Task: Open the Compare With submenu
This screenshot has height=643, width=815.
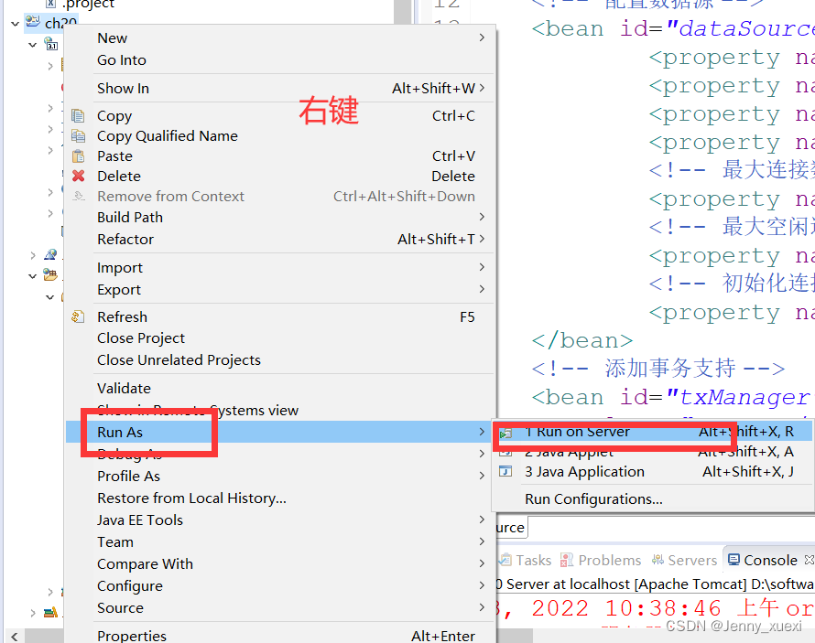Action: (x=281, y=564)
